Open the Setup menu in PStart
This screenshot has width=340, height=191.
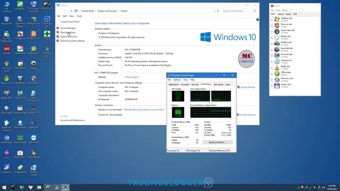click(x=285, y=10)
